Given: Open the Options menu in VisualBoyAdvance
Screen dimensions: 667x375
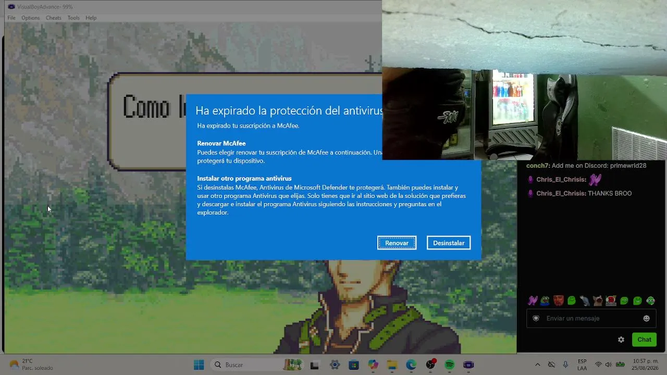Looking at the screenshot, I should point(30,18).
